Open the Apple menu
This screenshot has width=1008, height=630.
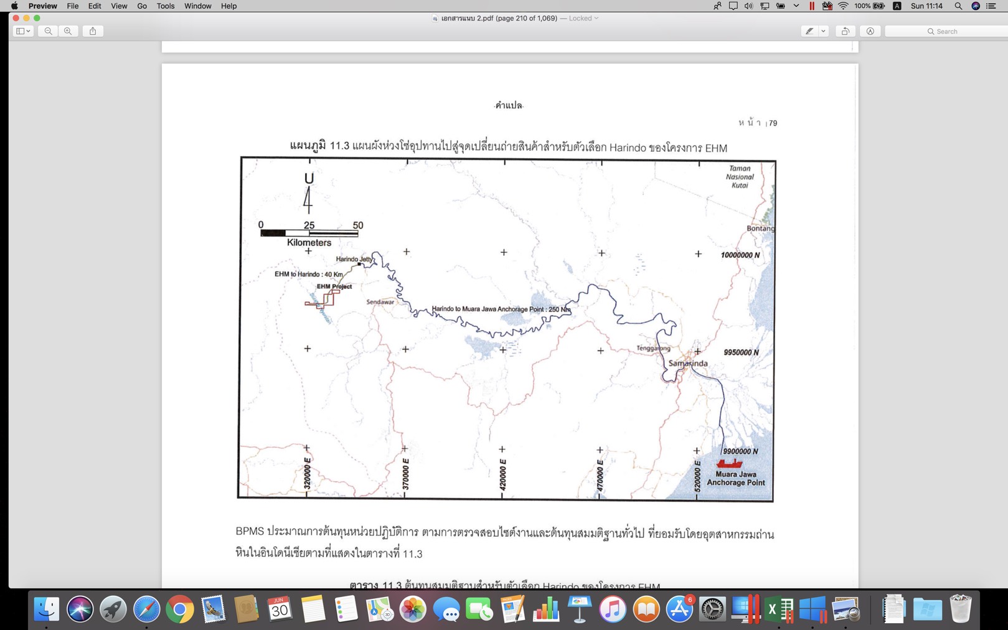tap(14, 6)
